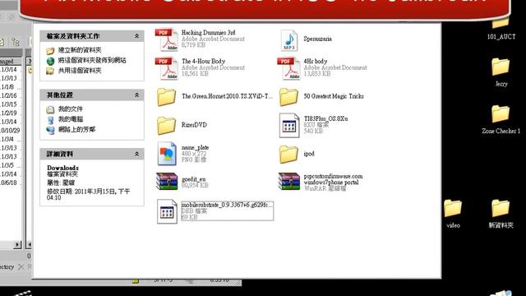Open the Hacking Dummies 3rd PDF icon

click(x=166, y=39)
